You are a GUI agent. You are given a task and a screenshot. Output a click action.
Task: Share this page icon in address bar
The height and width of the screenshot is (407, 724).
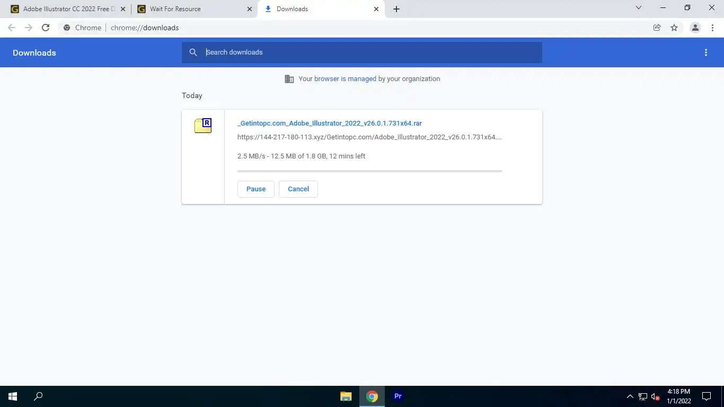click(657, 28)
